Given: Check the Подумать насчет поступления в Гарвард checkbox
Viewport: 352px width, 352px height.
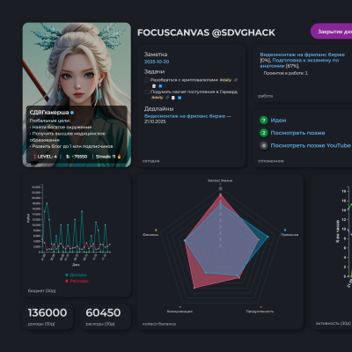Looking at the screenshot, I should pos(147,92).
